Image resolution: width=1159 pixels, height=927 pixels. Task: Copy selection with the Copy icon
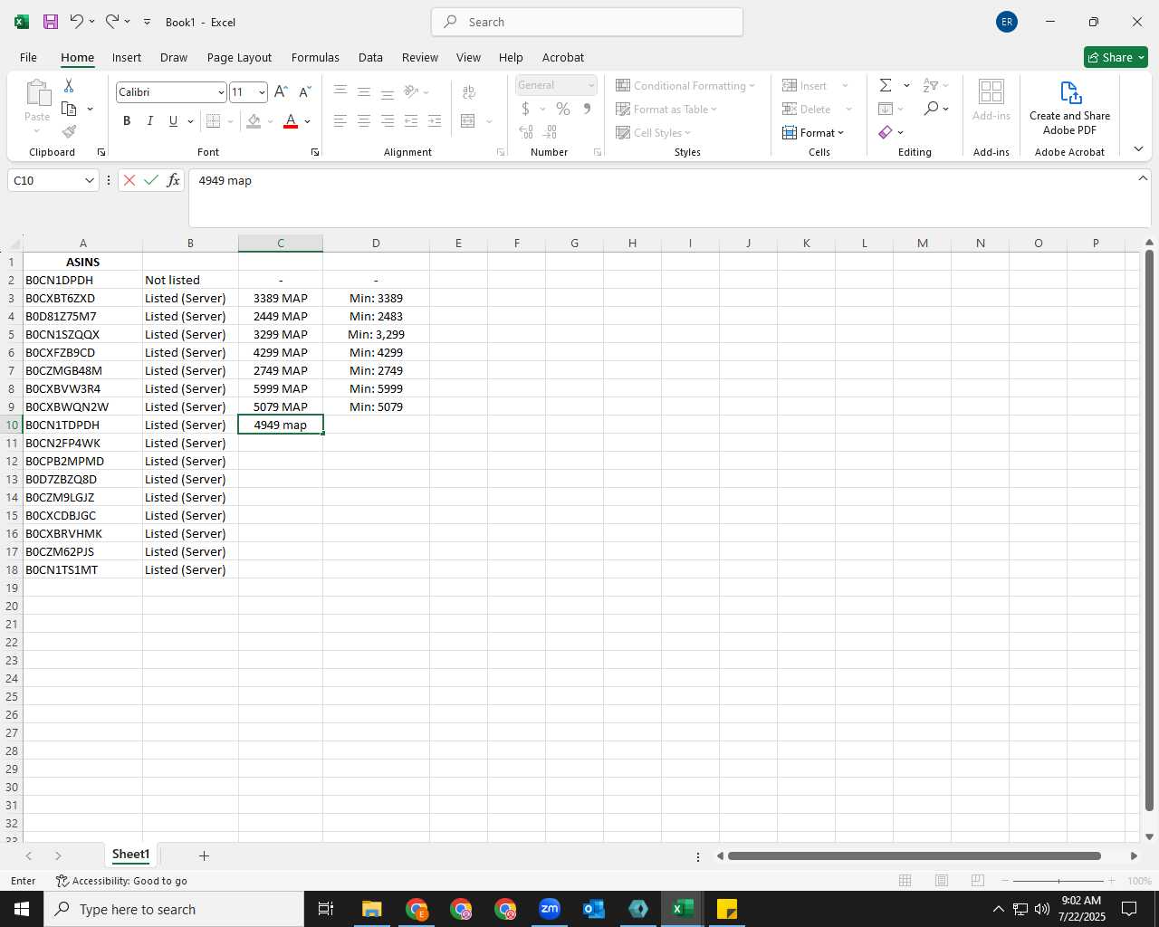(x=69, y=109)
